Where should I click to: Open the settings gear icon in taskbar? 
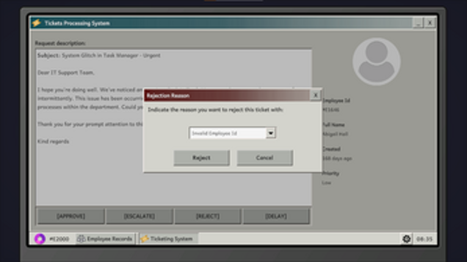pyautogui.click(x=407, y=239)
